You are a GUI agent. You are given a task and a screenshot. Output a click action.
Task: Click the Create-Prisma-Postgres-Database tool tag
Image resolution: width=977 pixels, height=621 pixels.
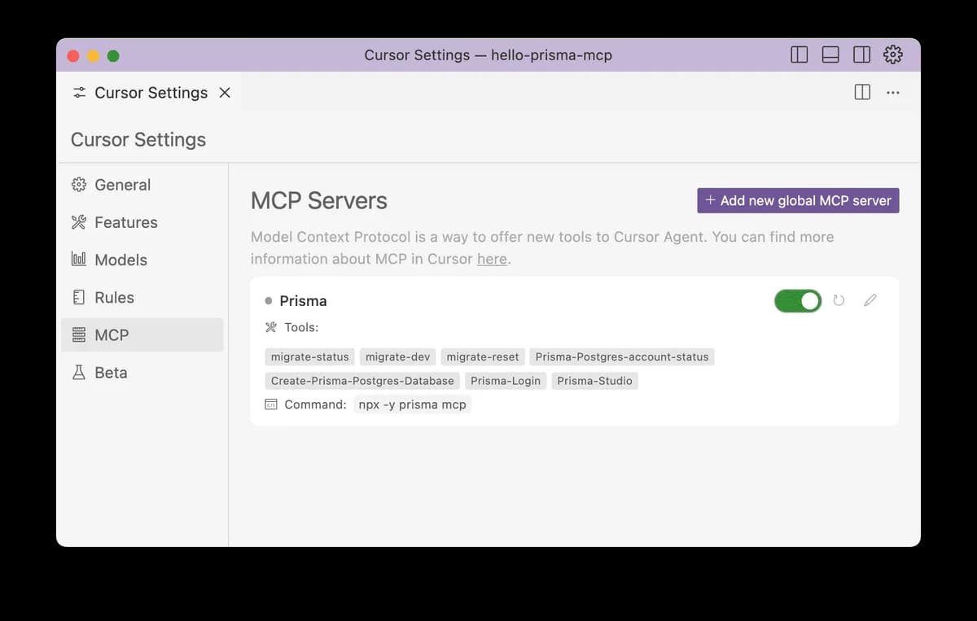point(362,380)
